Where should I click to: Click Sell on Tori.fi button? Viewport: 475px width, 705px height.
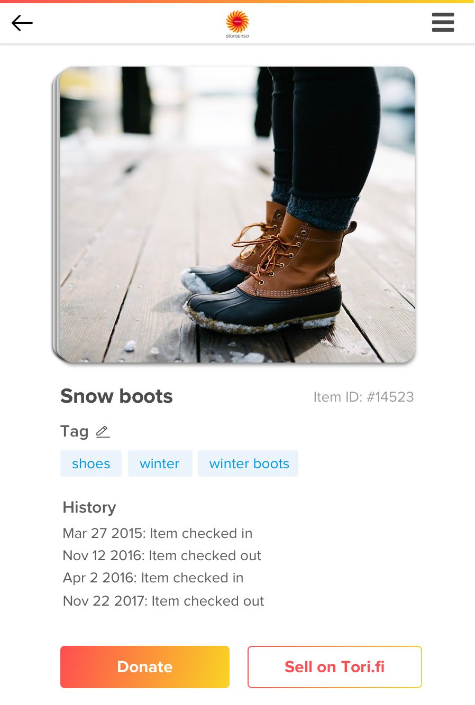[x=335, y=667]
